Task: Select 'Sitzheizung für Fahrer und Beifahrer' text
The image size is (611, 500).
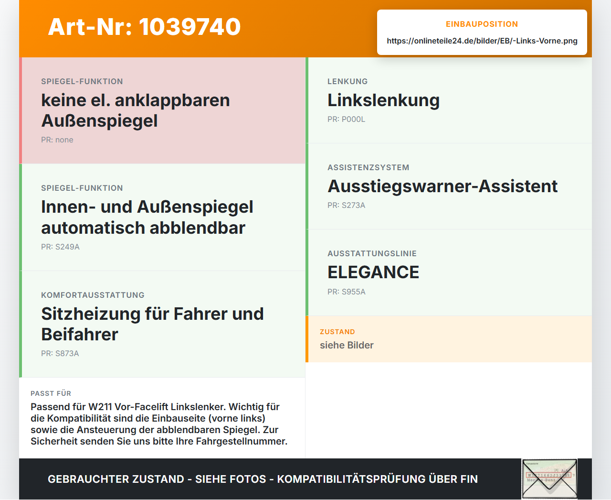Action: pyautogui.click(x=152, y=324)
